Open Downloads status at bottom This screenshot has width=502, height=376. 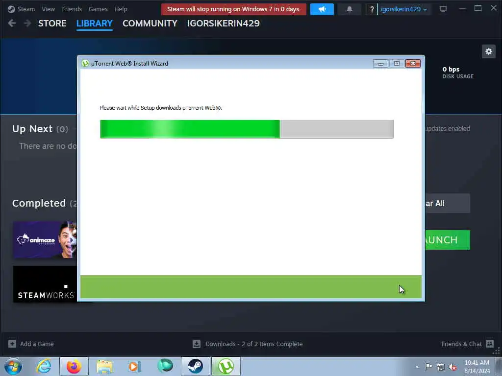tap(254, 344)
